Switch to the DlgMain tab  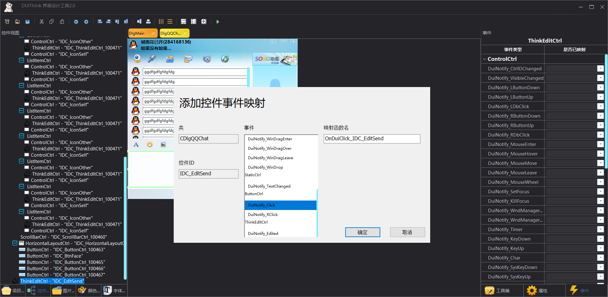(137, 33)
